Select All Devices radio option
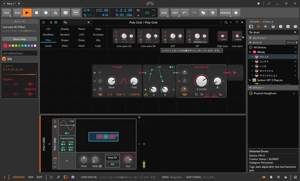 (x=251, y=47)
